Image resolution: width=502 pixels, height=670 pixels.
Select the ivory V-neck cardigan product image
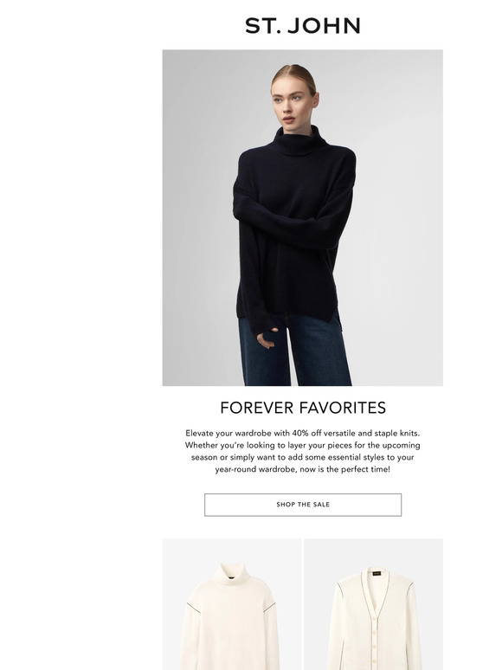(373, 604)
